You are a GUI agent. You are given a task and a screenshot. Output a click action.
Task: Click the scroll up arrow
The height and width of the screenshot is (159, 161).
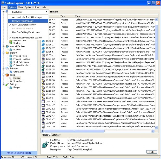156,19
